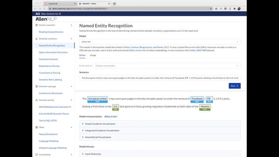The width and height of the screenshot is (279, 157).
Task: Switch to the JupyterLab browser tab
Action: [60, 3]
